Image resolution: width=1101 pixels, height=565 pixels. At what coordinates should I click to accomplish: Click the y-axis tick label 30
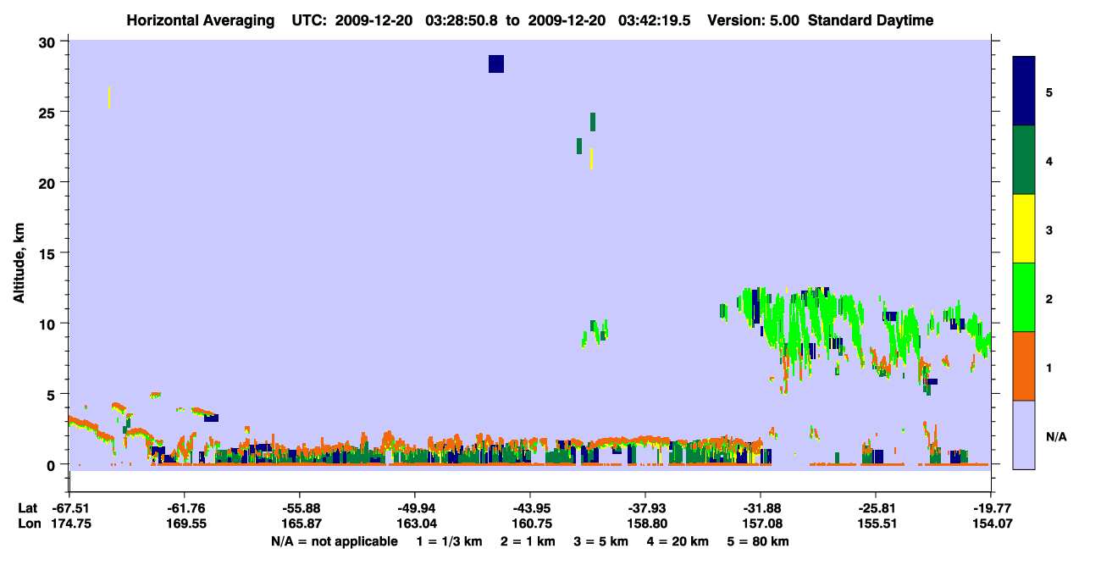(x=48, y=42)
